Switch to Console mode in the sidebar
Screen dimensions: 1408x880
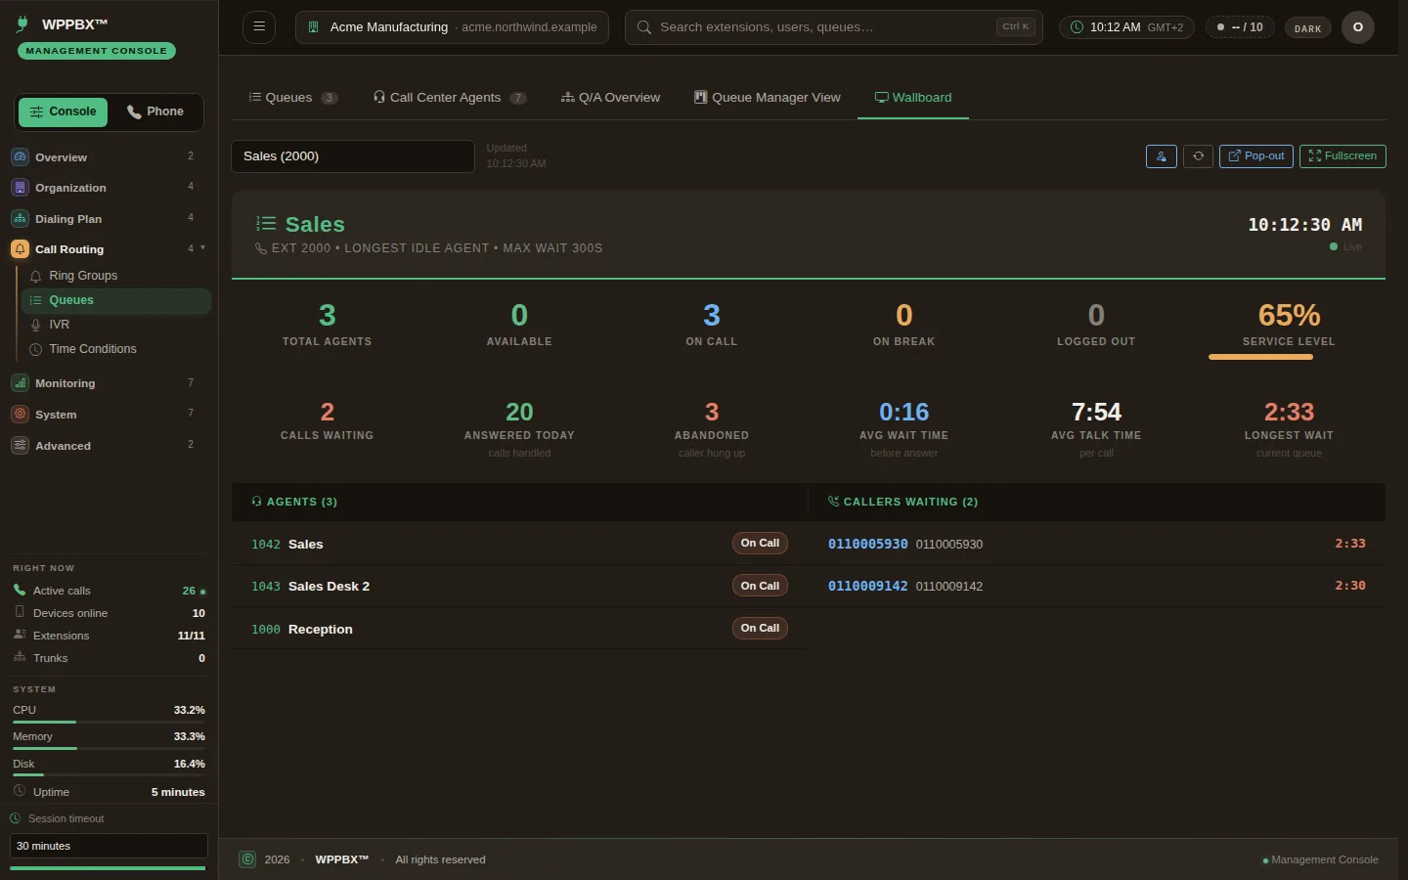click(x=64, y=111)
